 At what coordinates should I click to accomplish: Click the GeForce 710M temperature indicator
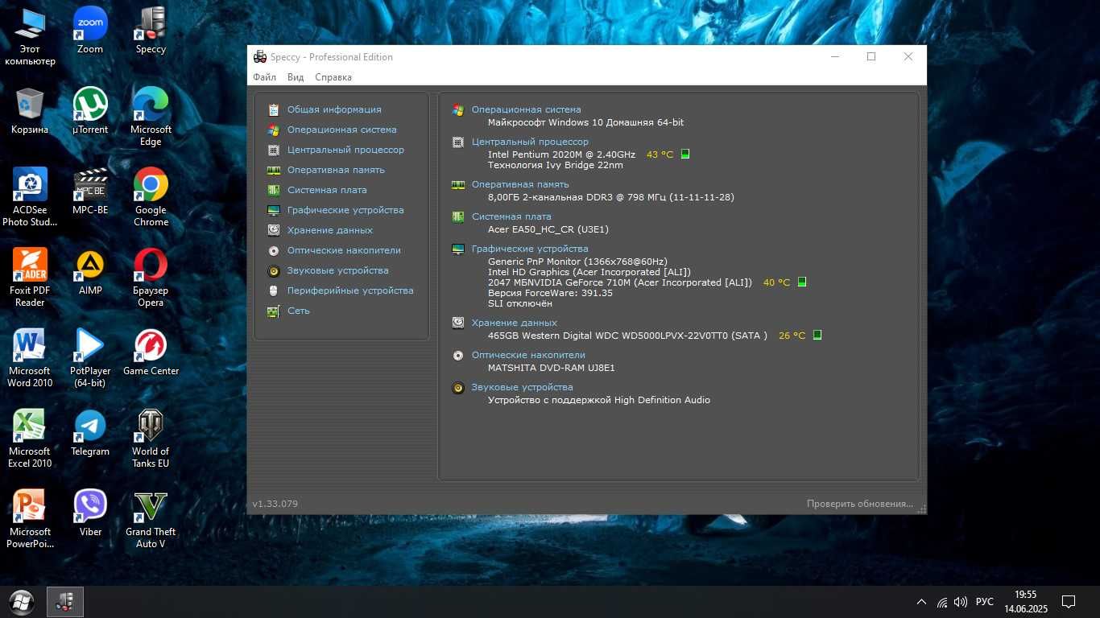tap(801, 282)
